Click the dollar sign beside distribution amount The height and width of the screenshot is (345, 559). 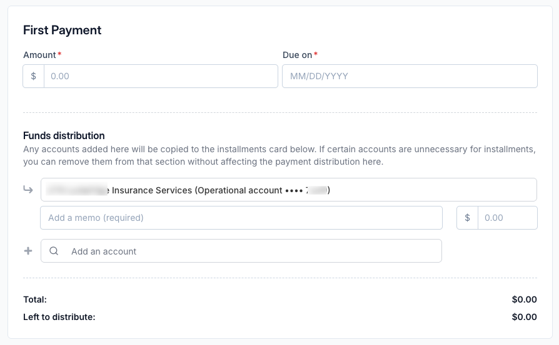click(x=467, y=218)
